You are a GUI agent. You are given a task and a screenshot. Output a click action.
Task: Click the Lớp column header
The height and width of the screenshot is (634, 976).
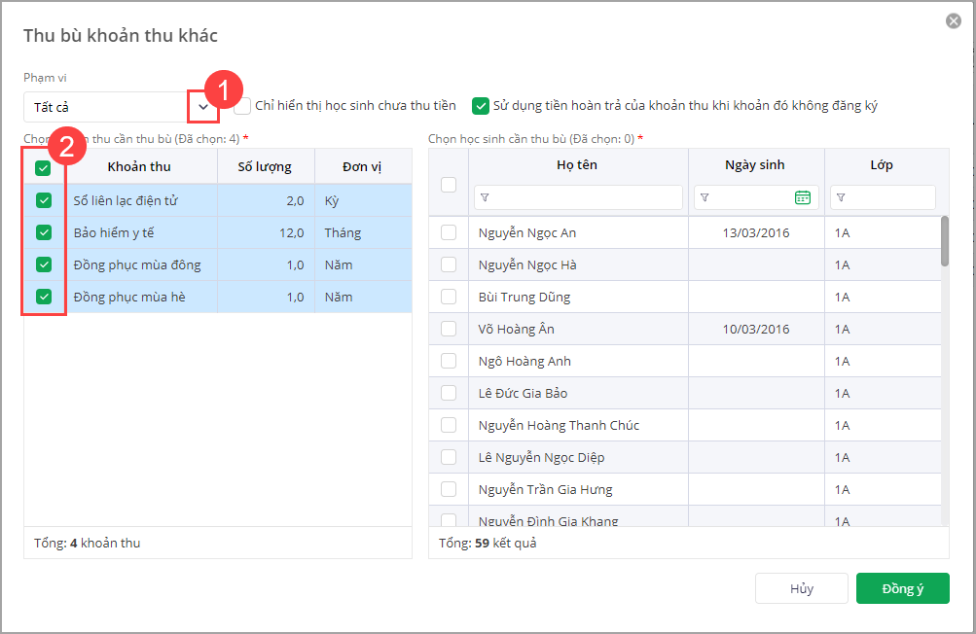[882, 165]
